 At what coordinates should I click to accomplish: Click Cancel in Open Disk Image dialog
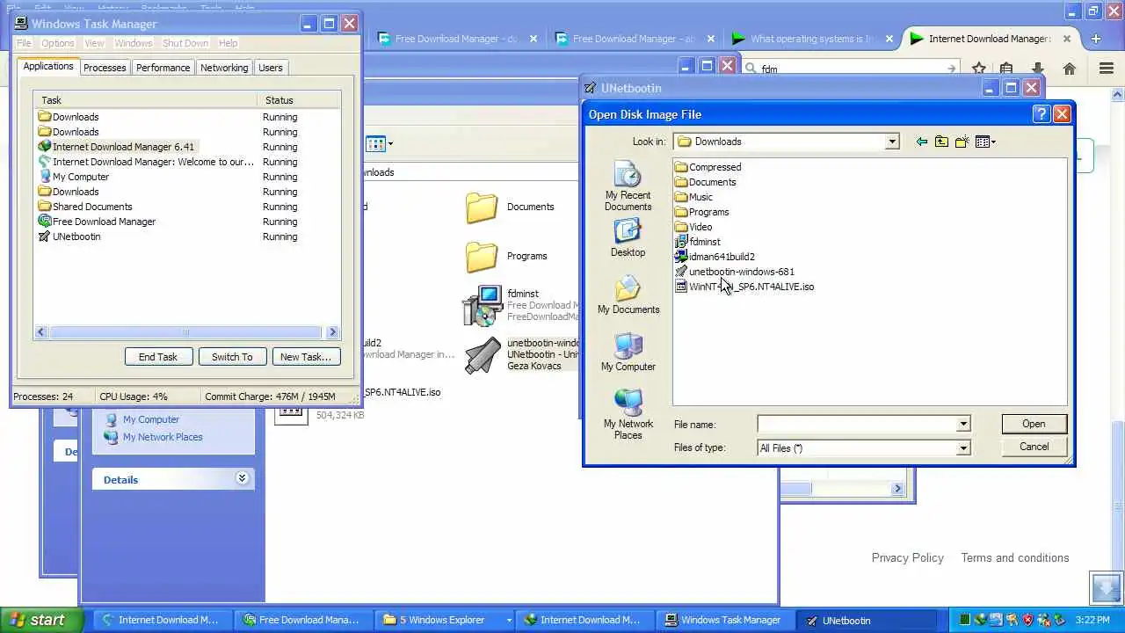tap(1034, 447)
